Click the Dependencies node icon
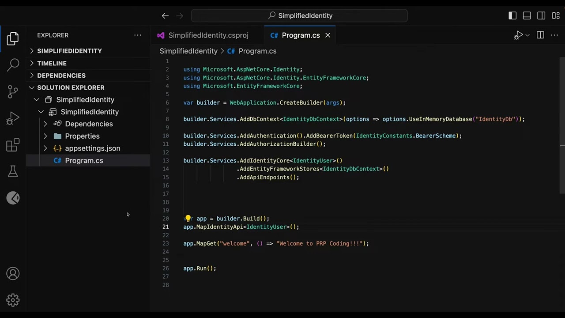 (57, 124)
